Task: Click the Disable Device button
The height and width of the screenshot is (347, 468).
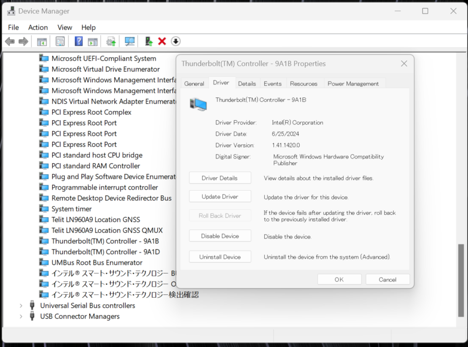Action: (220, 236)
